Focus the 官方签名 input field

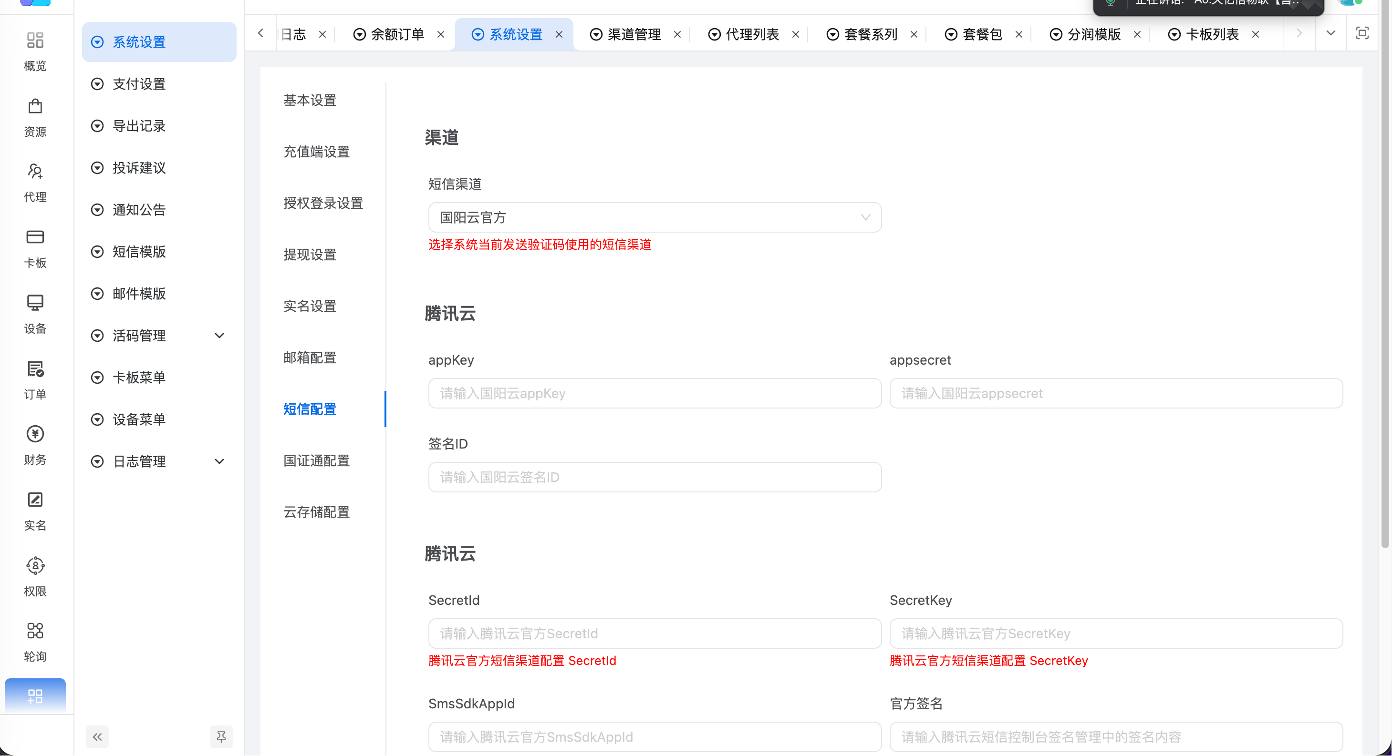click(x=1116, y=737)
